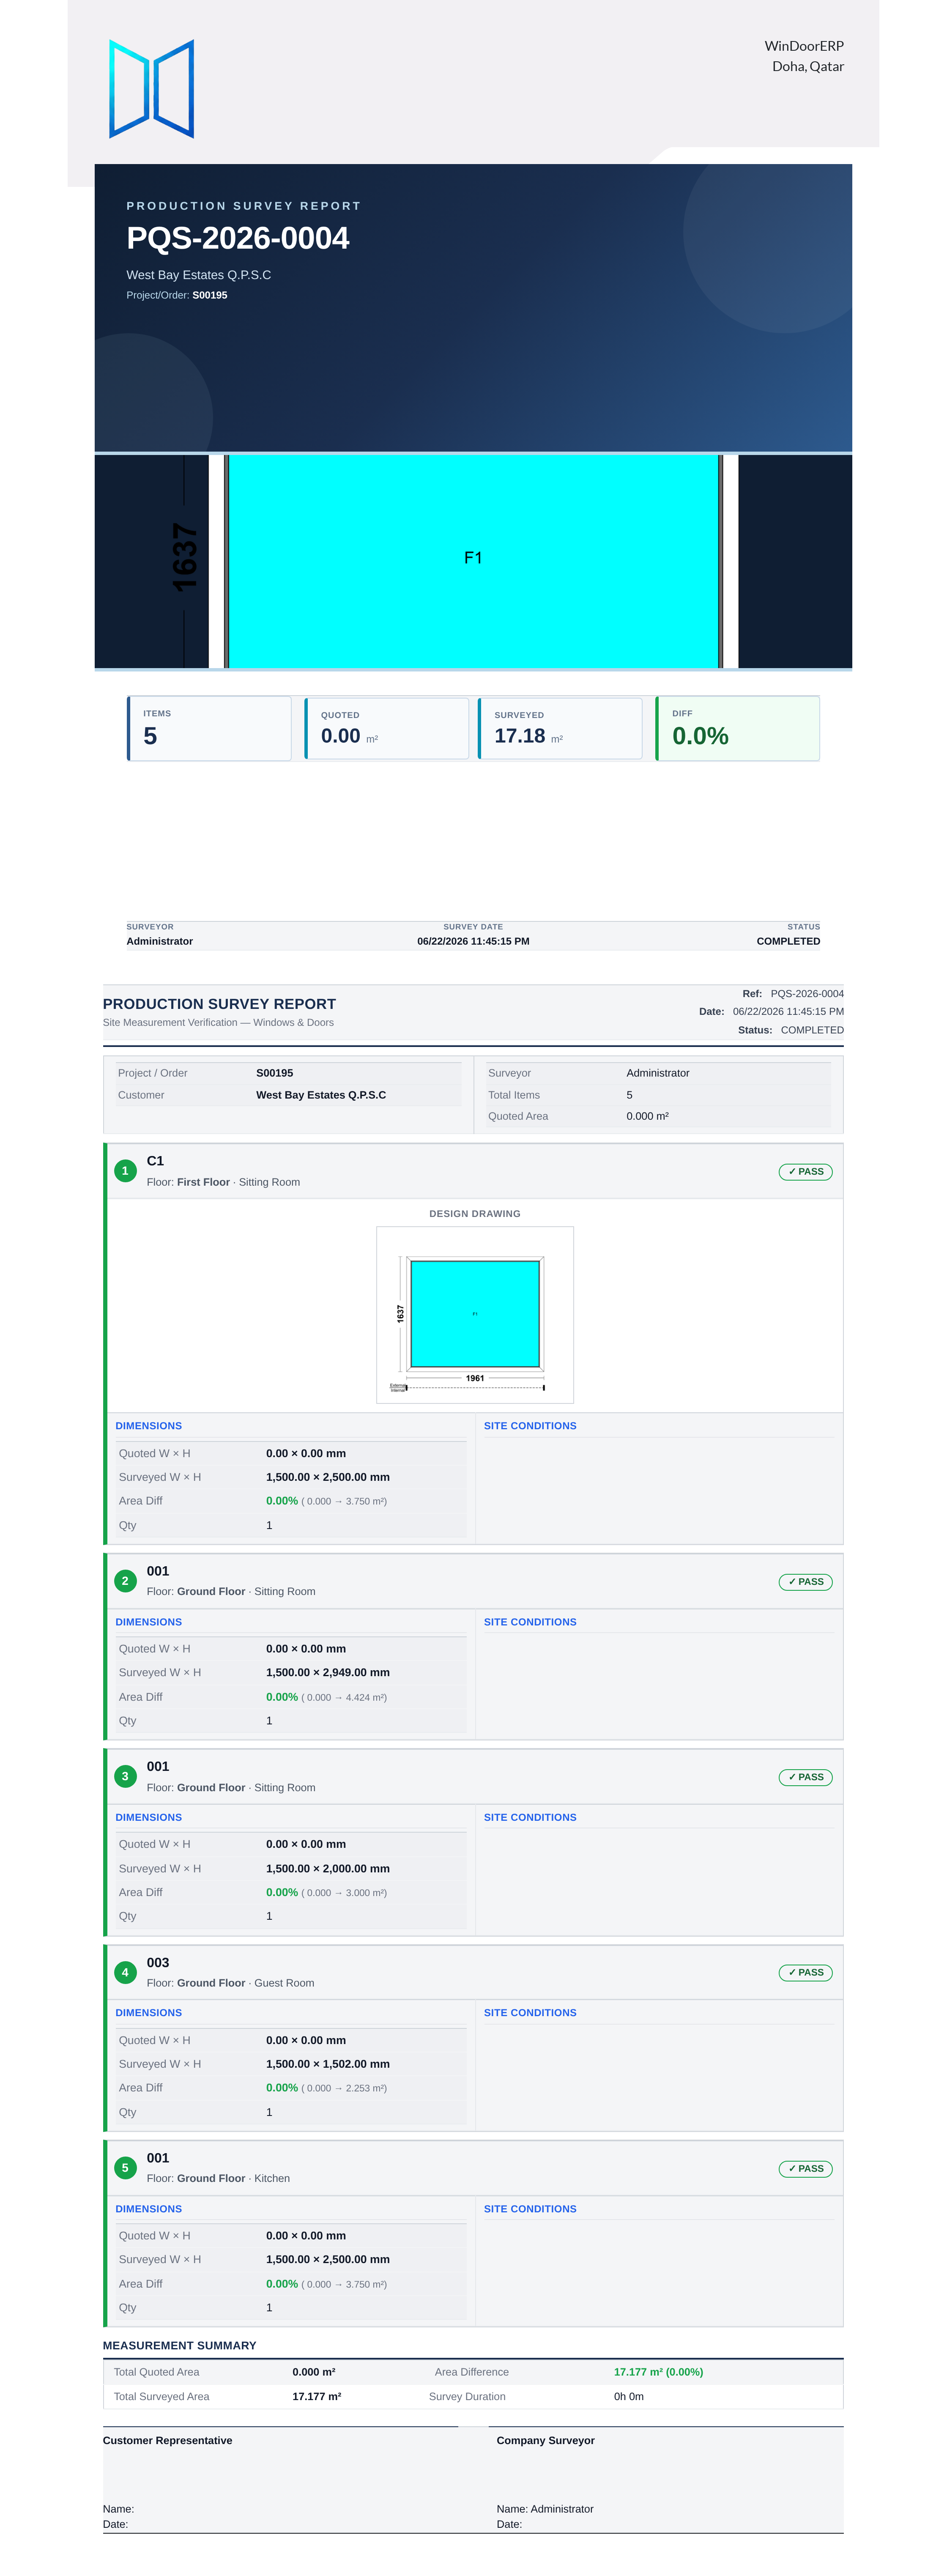Image resolution: width=947 pixels, height=2576 pixels.
Task: Click the "Site Measurement Verification — Windows & Doors" subtitle
Action: pos(218,1022)
